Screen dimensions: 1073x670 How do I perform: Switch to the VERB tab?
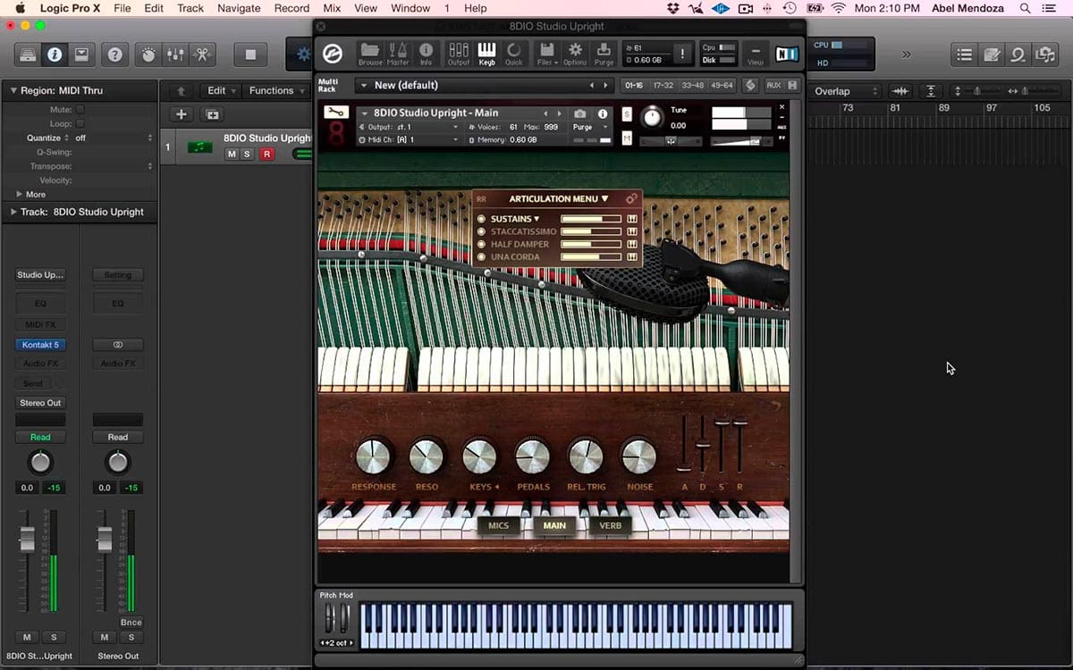coord(611,525)
